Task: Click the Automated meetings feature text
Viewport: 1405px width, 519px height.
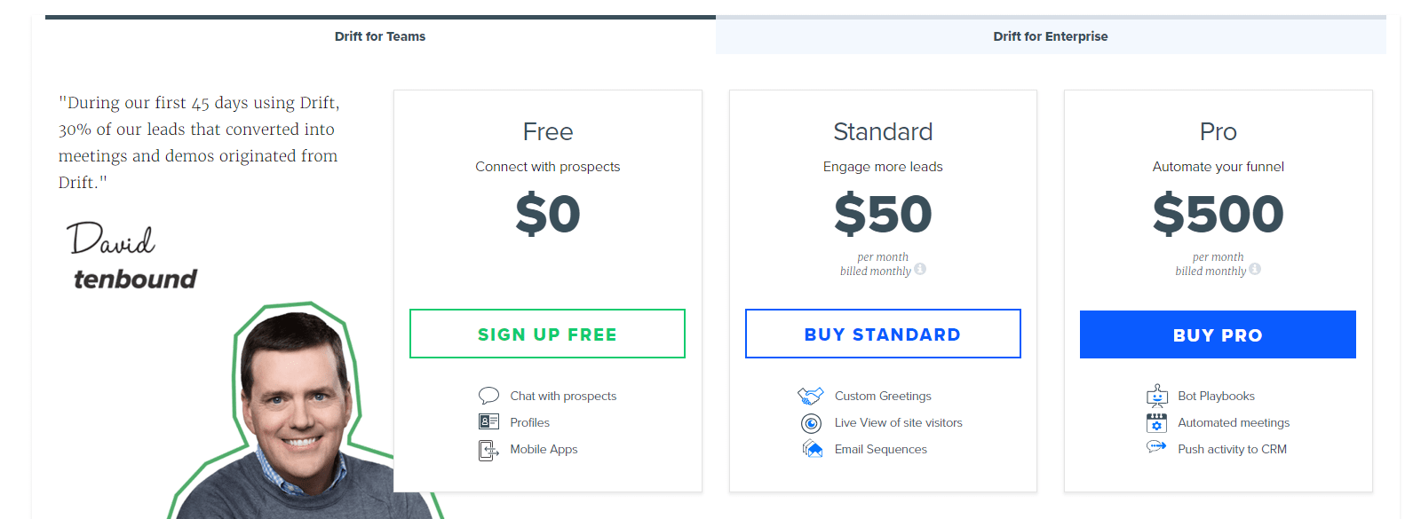Action: (1234, 422)
